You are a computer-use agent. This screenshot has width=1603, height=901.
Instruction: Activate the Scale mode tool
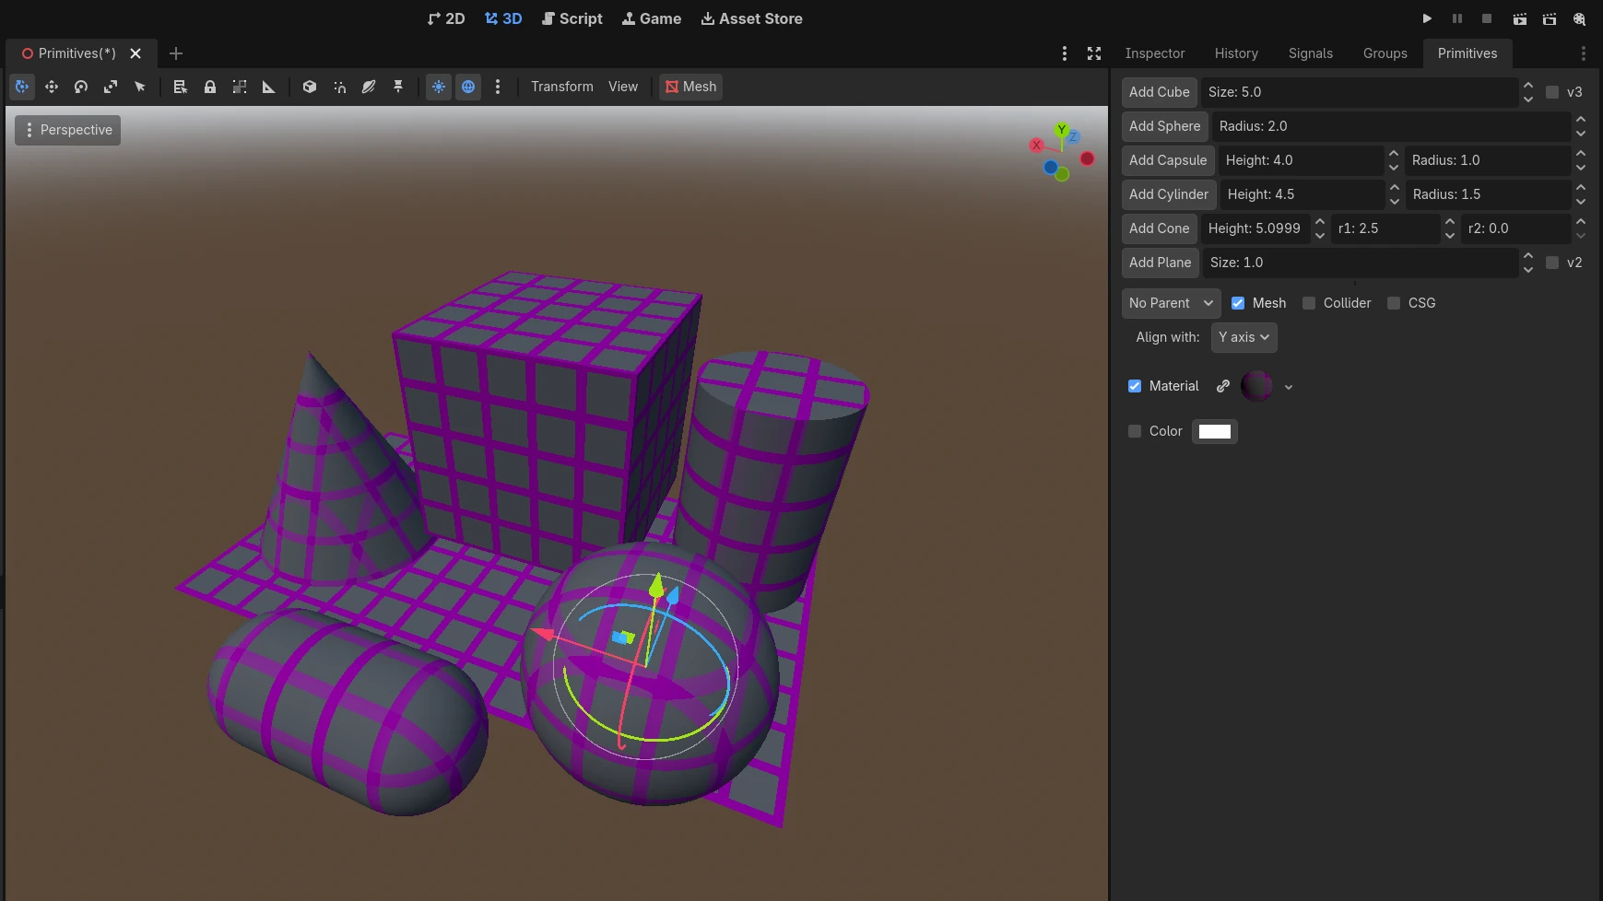(111, 87)
